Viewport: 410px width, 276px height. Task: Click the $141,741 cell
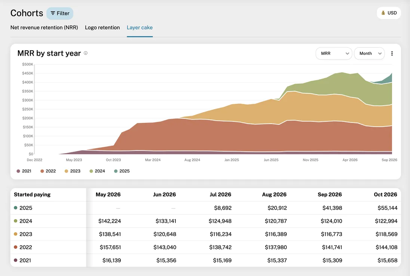point(332,247)
